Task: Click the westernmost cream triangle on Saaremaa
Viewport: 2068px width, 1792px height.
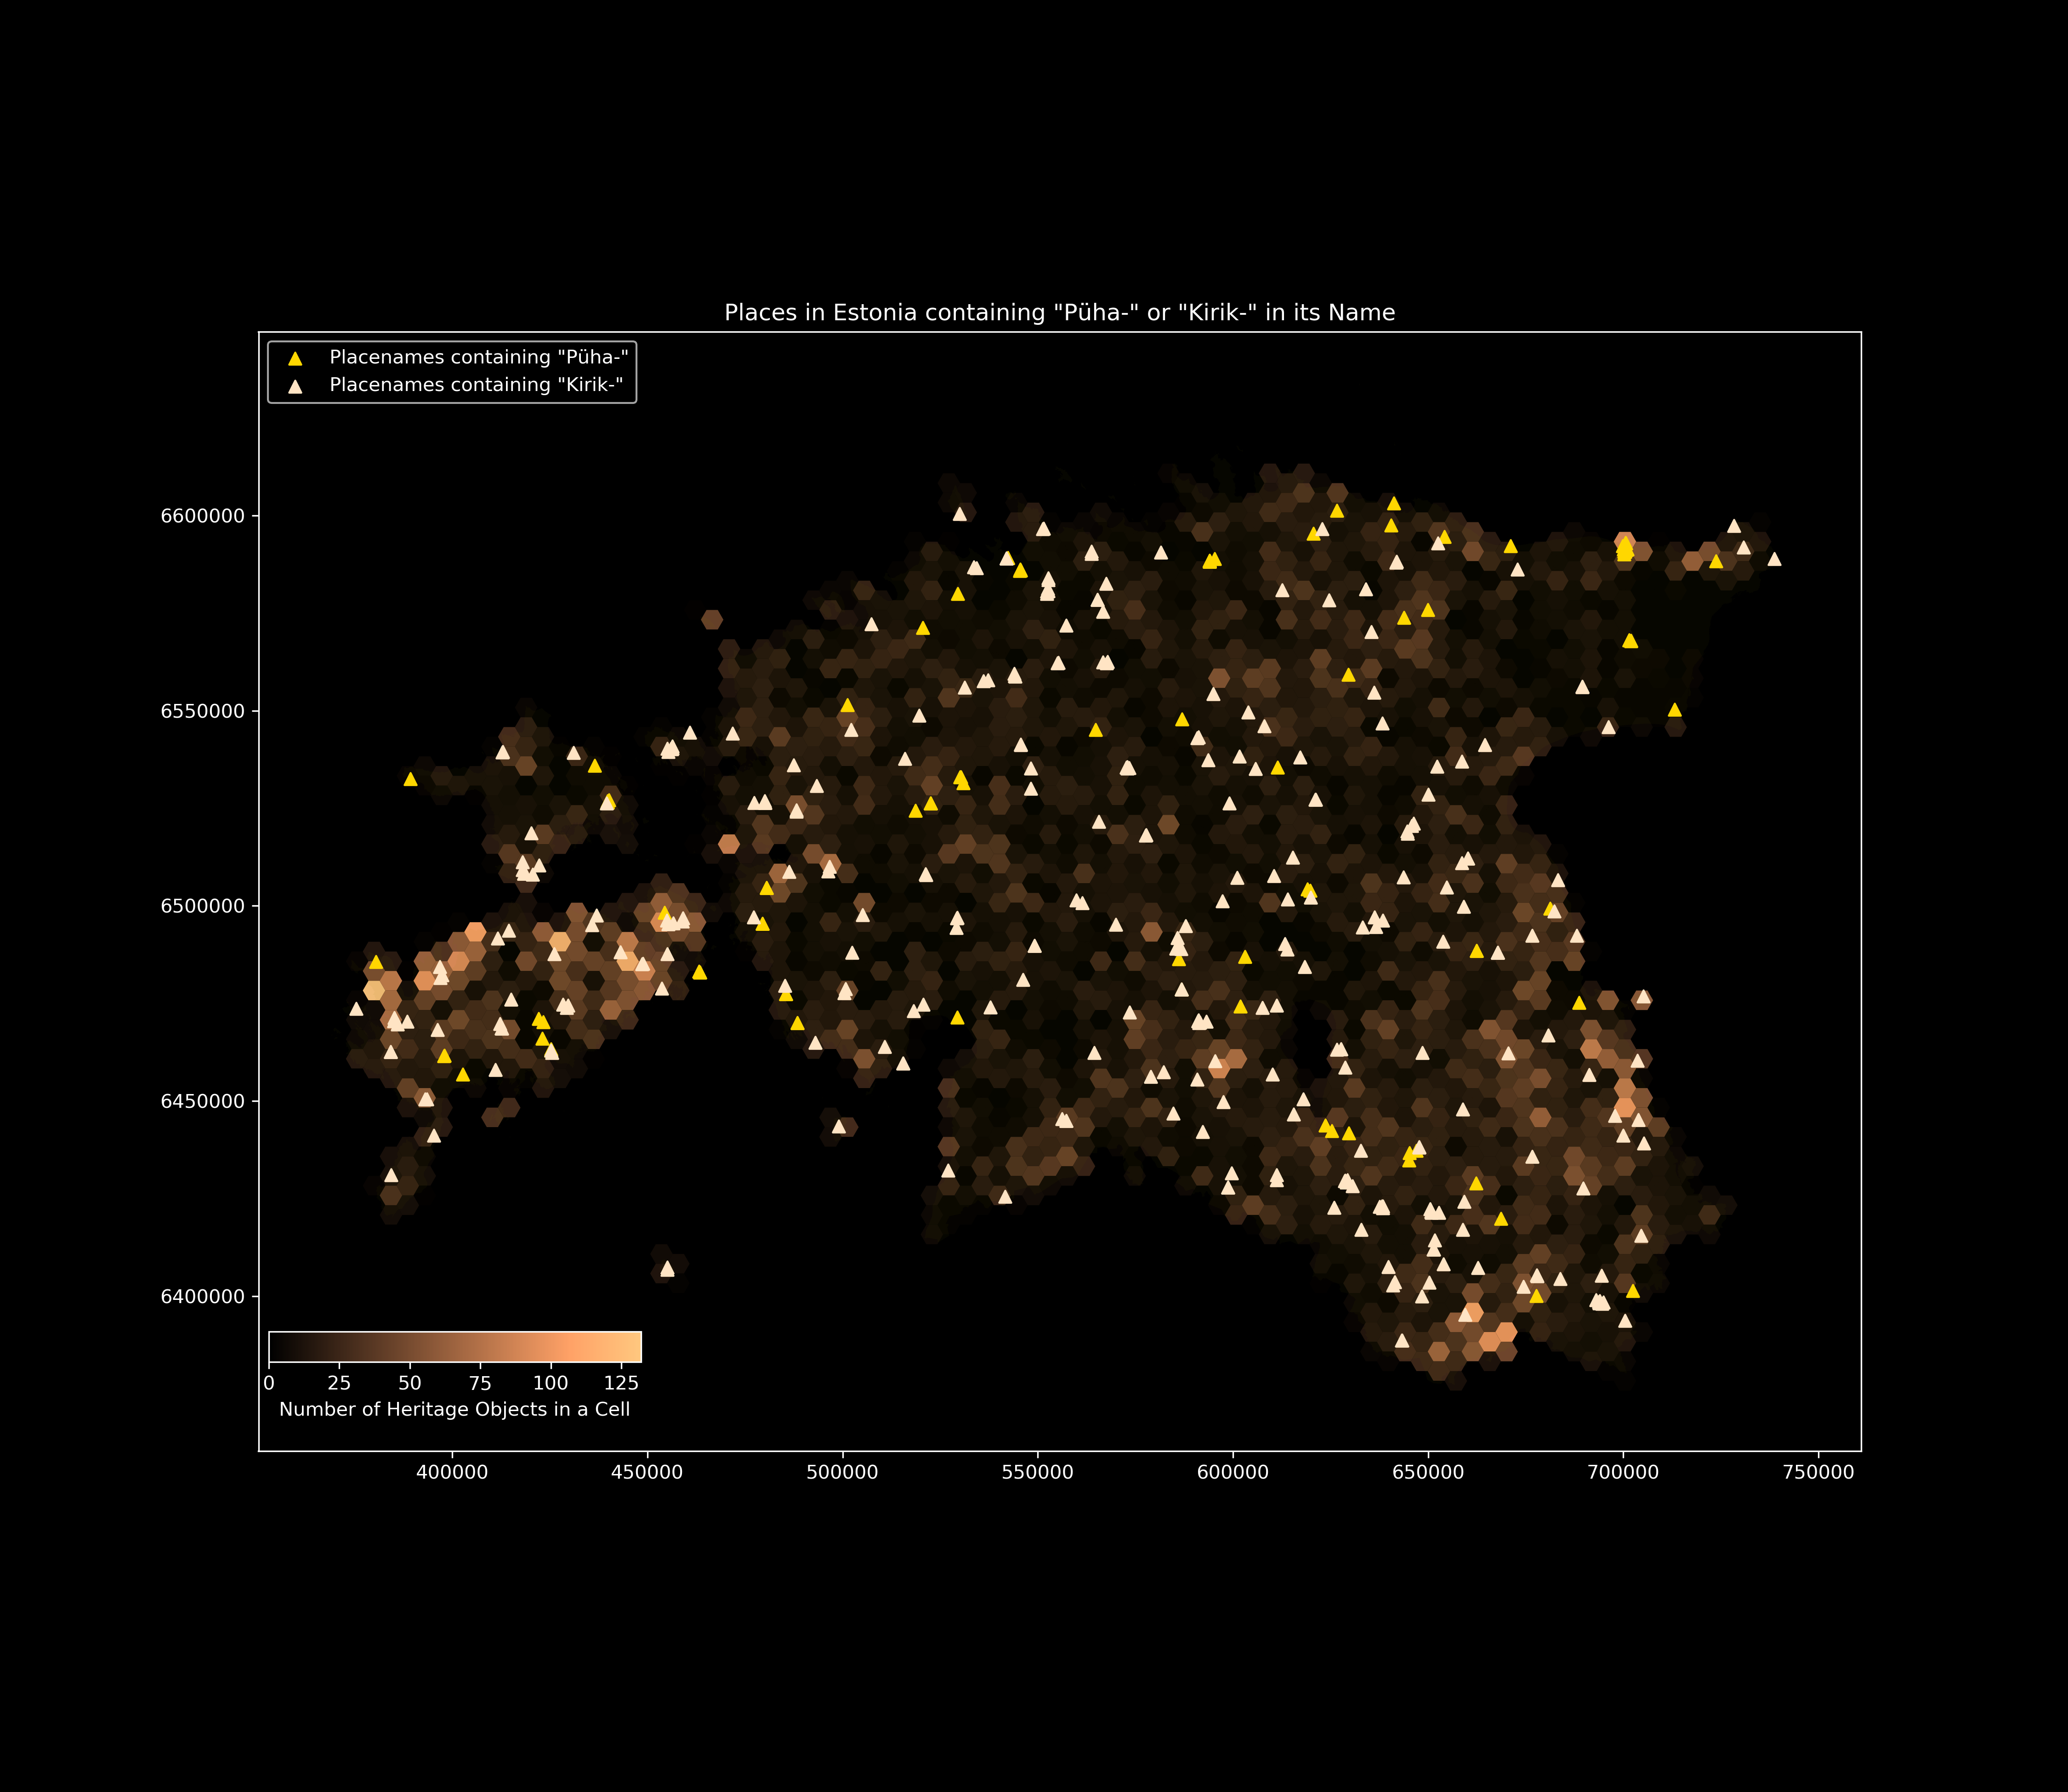Action: tap(356, 1009)
